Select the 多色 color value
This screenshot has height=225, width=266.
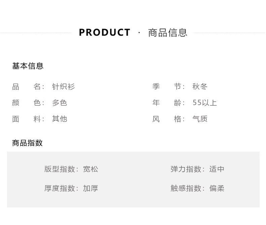(x=60, y=103)
